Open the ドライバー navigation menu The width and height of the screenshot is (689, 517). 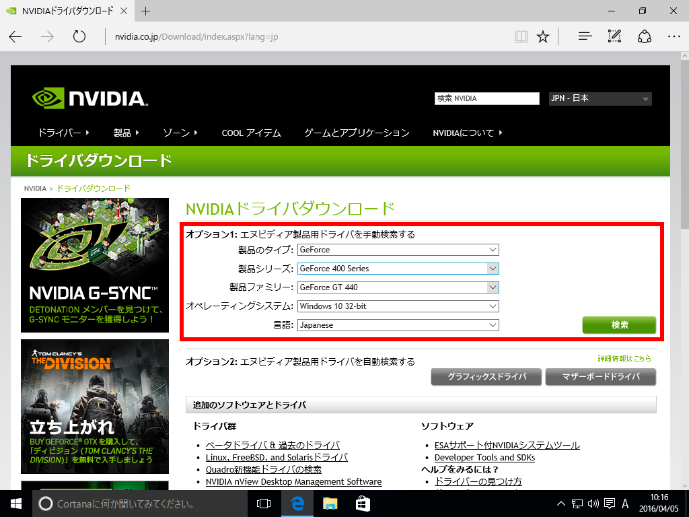[x=64, y=133]
